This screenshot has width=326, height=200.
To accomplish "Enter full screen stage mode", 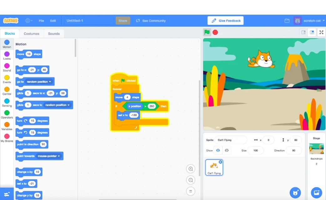I will 321,32.
